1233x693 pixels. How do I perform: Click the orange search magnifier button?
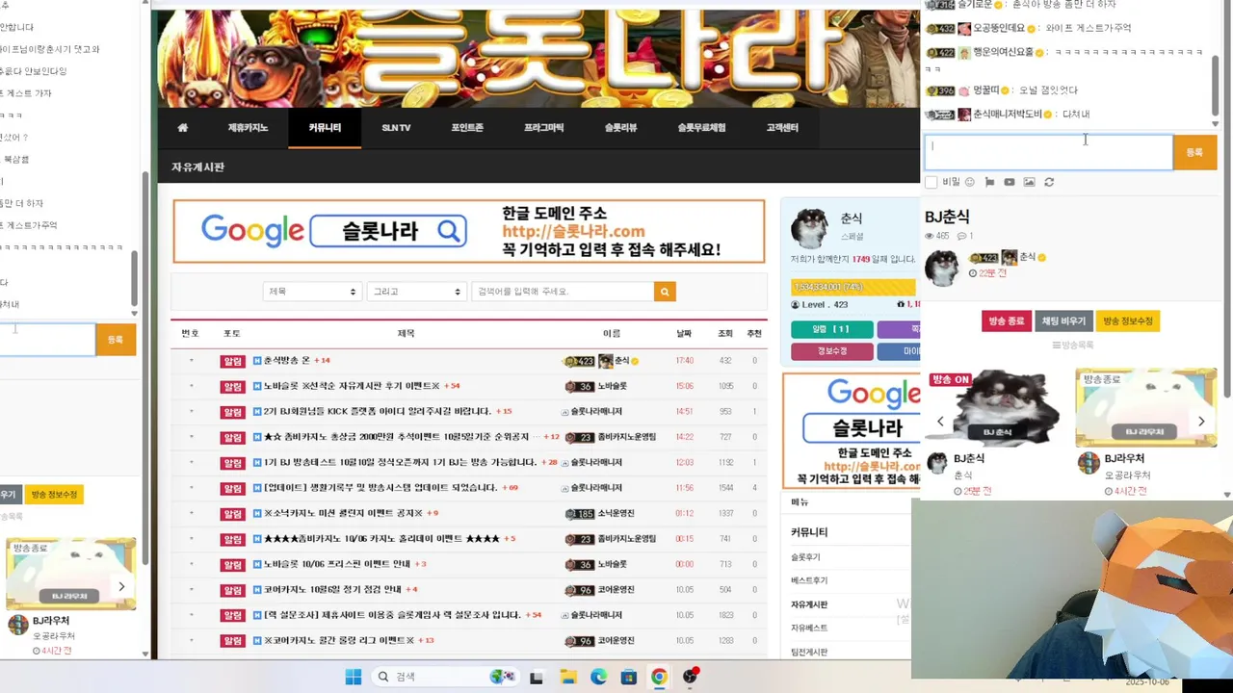coord(665,292)
